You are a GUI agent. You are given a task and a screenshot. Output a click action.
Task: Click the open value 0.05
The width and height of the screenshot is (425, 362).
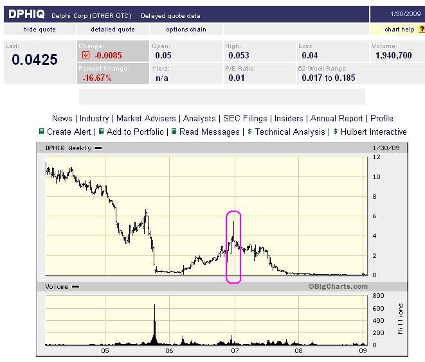163,55
